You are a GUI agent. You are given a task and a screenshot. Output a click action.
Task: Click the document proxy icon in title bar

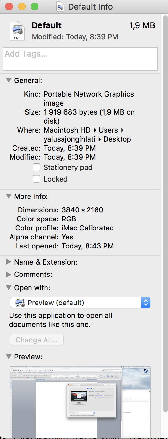click(60, 6)
